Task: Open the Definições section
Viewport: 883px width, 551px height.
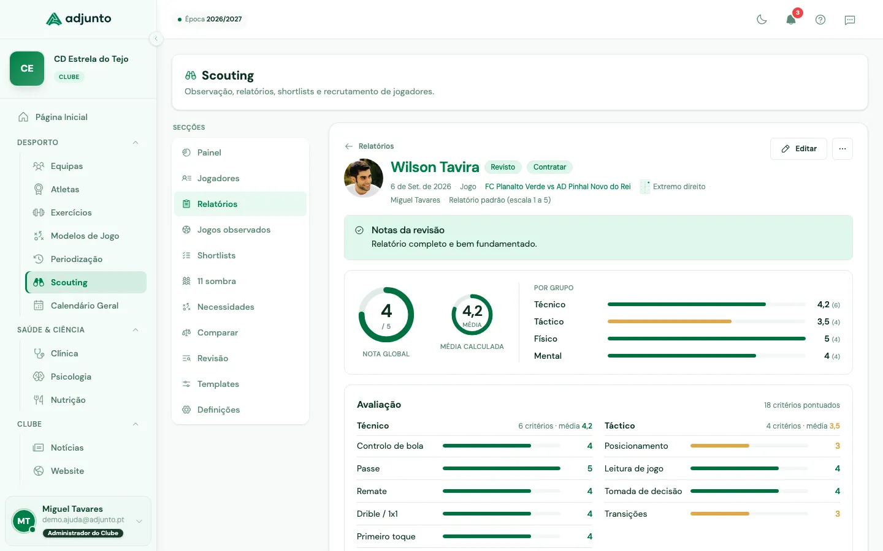Action: pos(240,410)
